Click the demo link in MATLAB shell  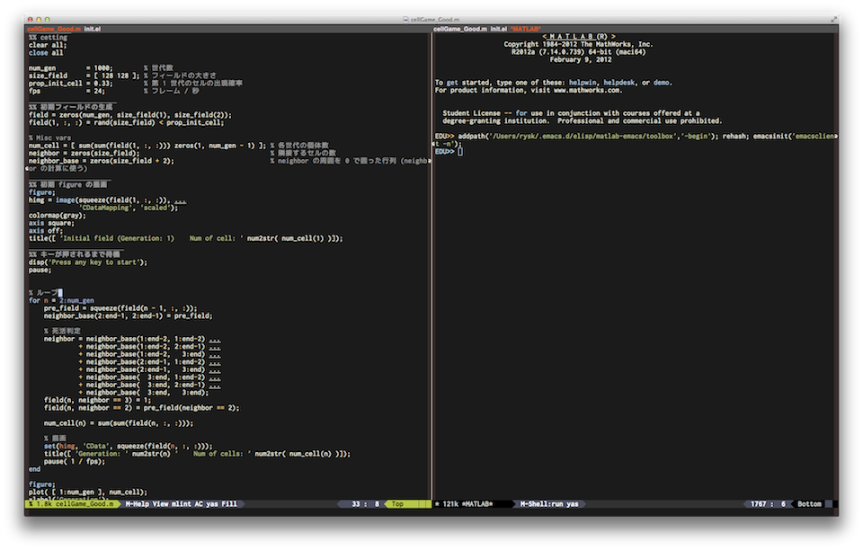point(661,83)
